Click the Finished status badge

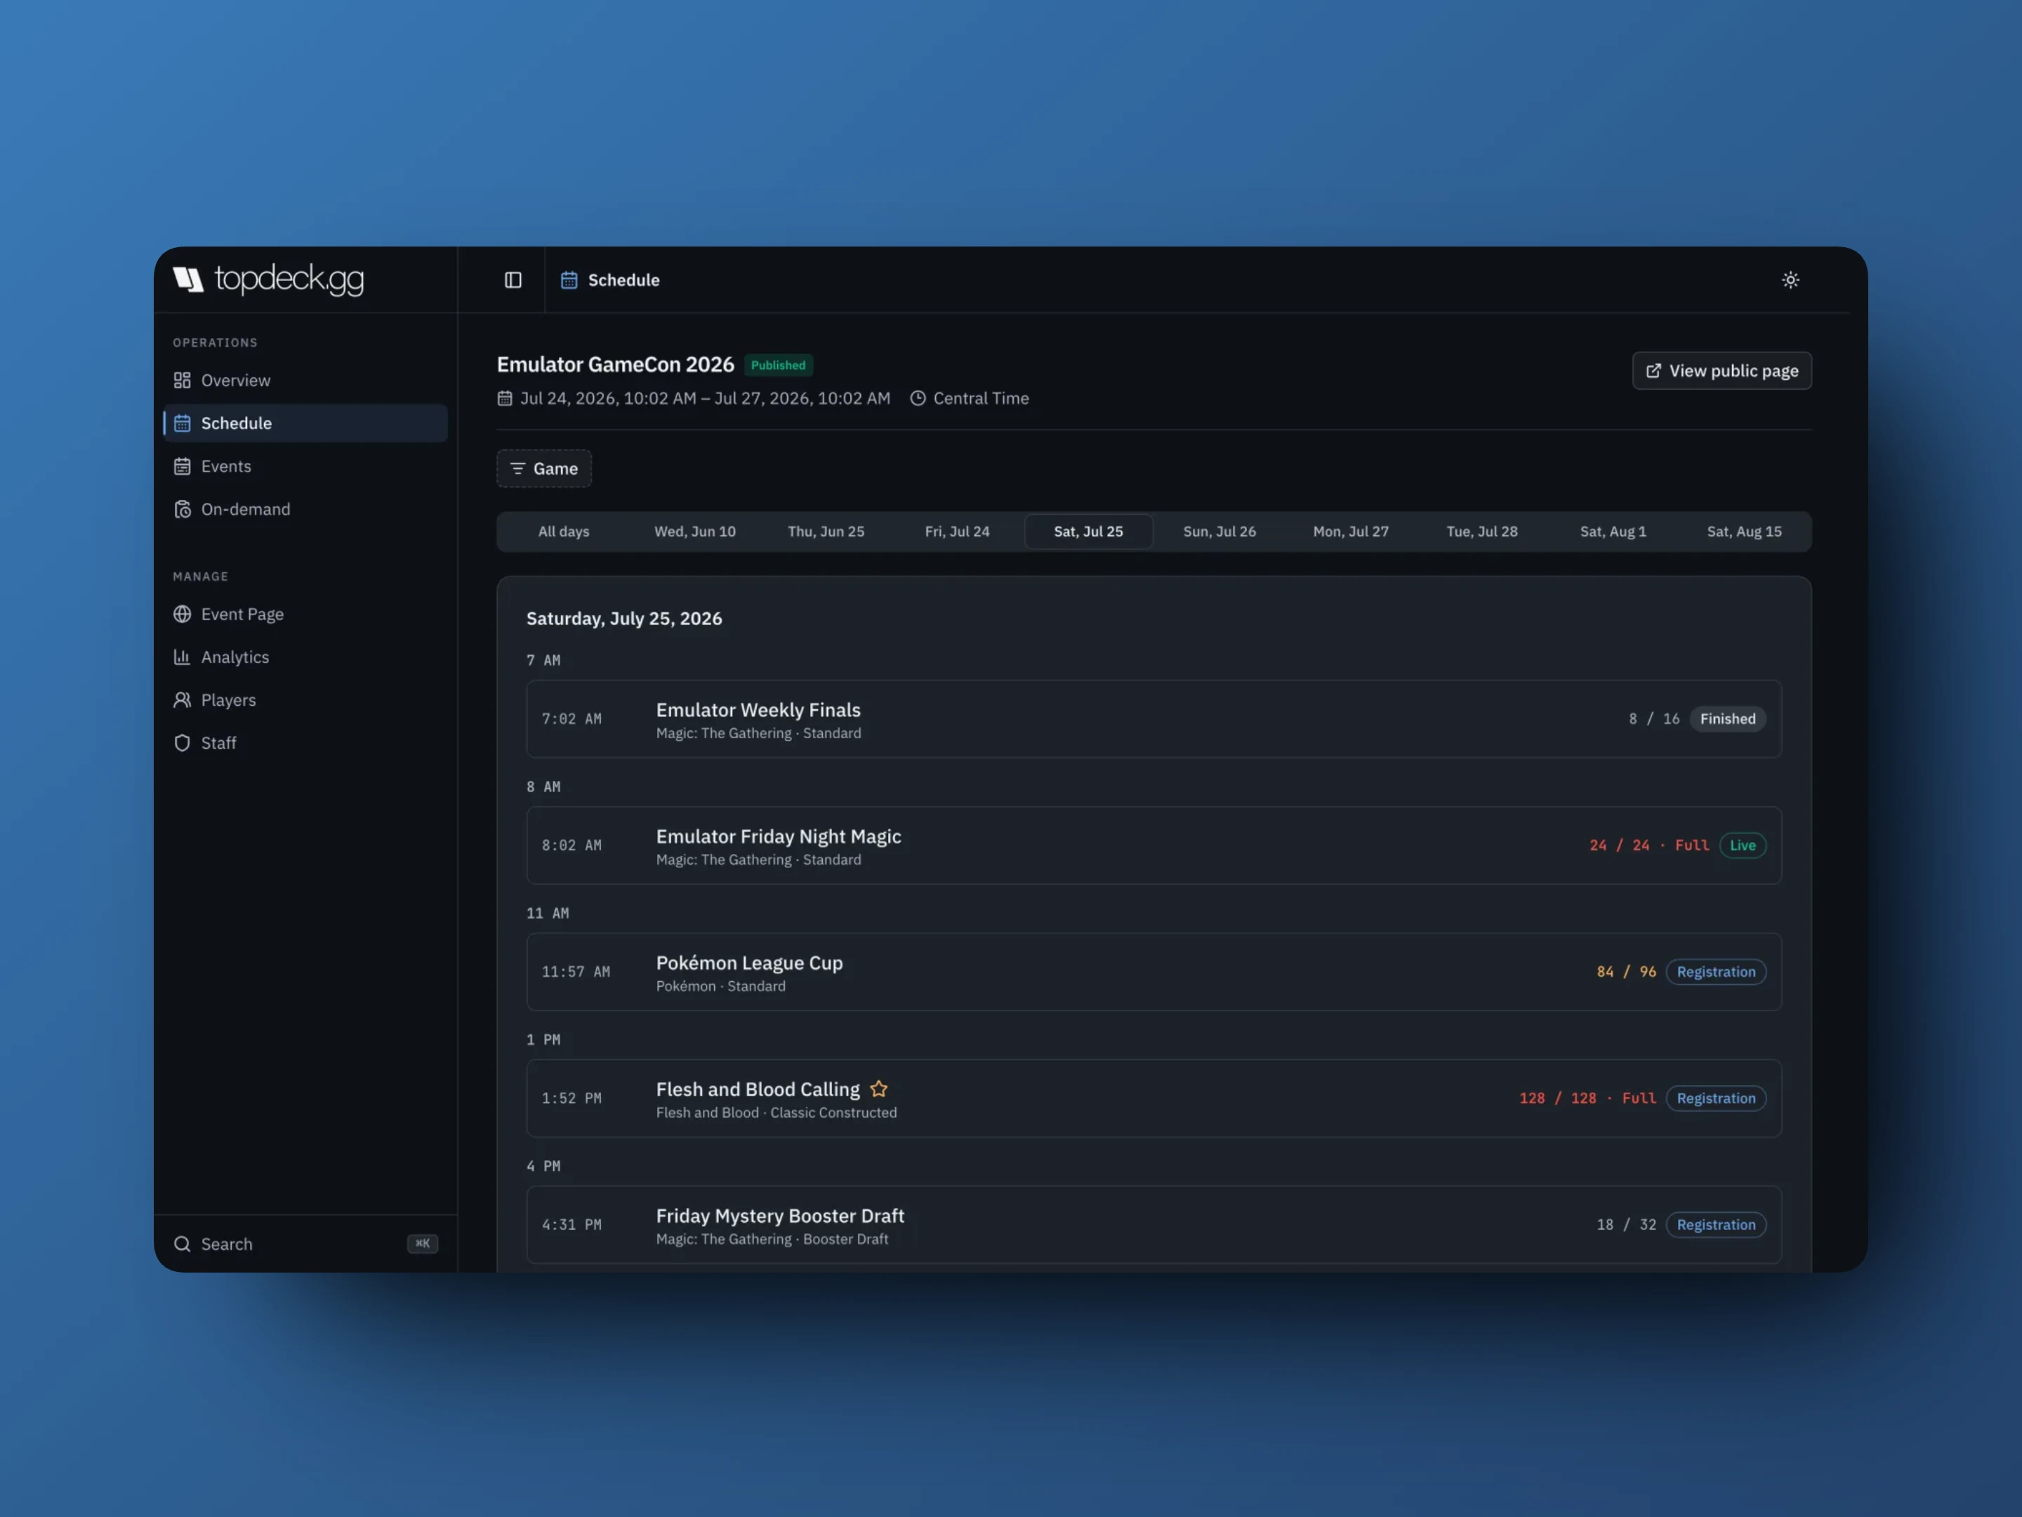(1726, 718)
